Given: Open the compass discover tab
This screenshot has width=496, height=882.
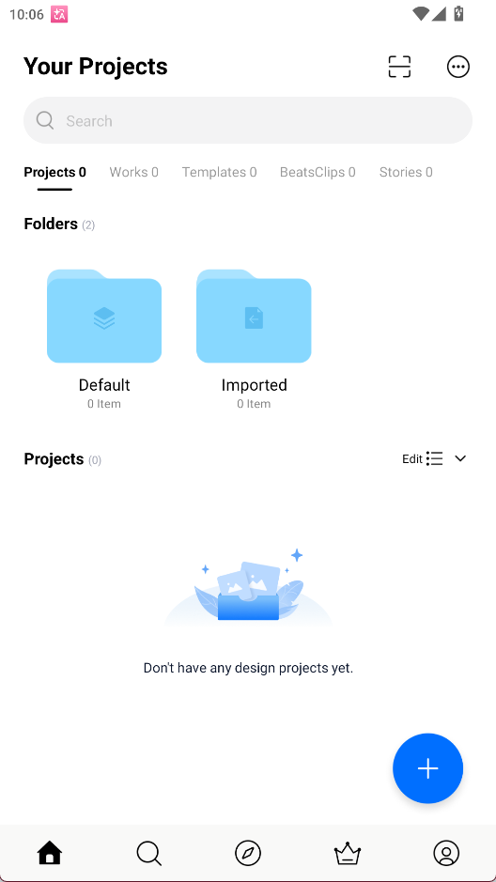Looking at the screenshot, I should coord(248,853).
